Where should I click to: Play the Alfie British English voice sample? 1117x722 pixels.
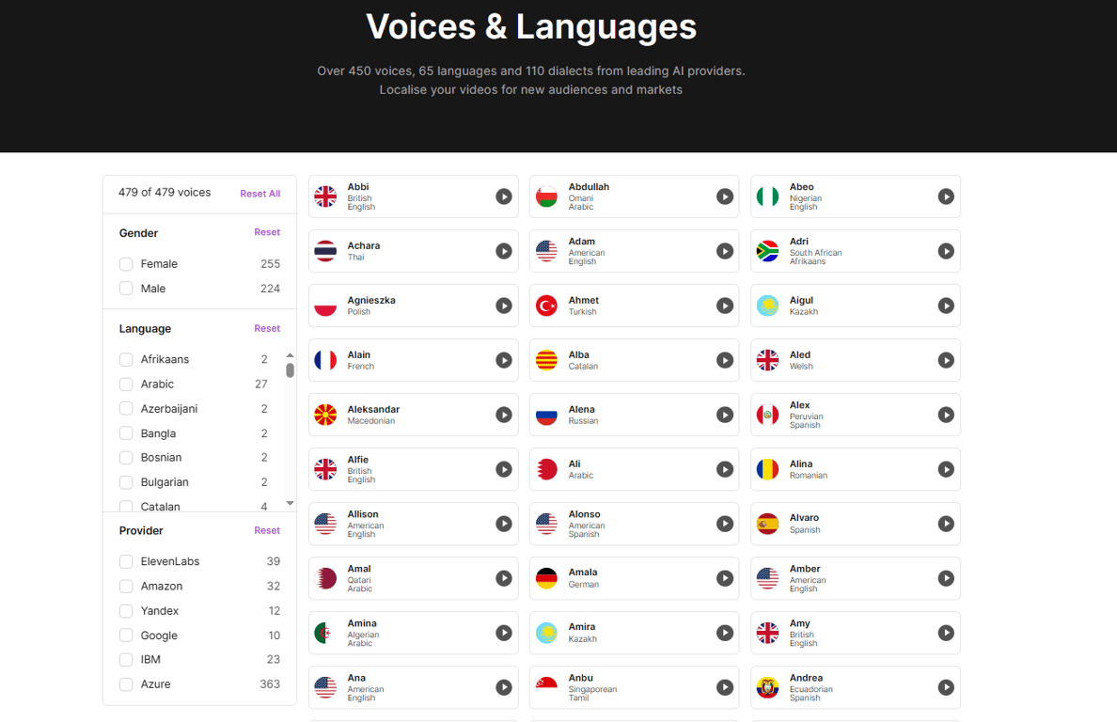(x=504, y=469)
